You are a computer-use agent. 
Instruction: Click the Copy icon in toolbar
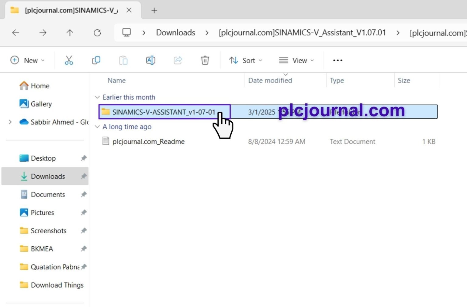pyautogui.click(x=96, y=60)
